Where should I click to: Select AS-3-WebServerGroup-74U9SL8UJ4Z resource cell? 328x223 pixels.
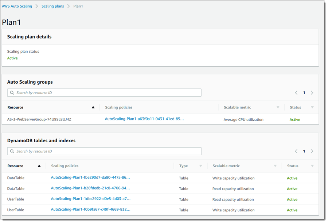coord(39,119)
